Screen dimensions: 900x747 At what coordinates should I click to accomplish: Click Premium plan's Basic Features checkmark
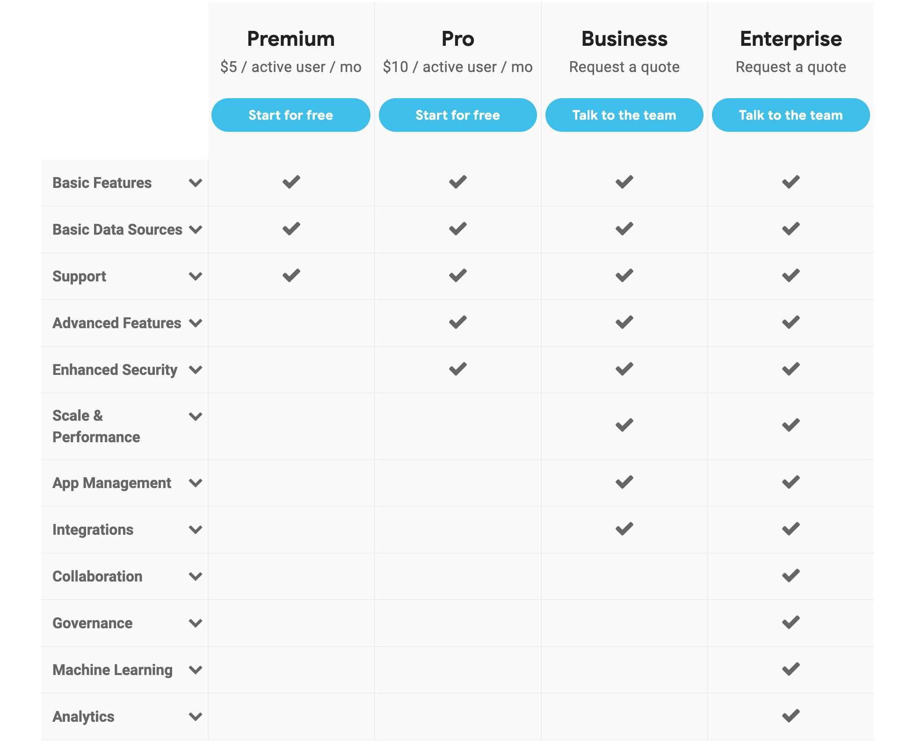point(291,182)
